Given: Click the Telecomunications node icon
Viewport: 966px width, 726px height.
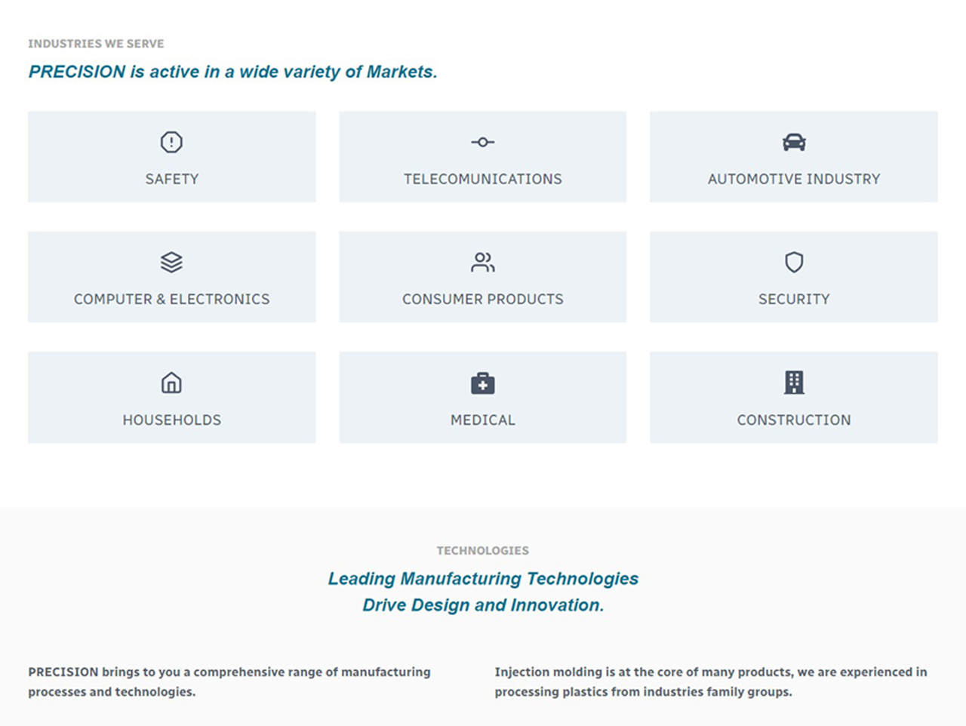Looking at the screenshot, I should coord(483,142).
